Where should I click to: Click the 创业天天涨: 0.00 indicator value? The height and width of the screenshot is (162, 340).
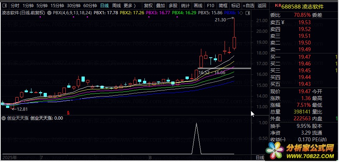[x=46, y=118]
